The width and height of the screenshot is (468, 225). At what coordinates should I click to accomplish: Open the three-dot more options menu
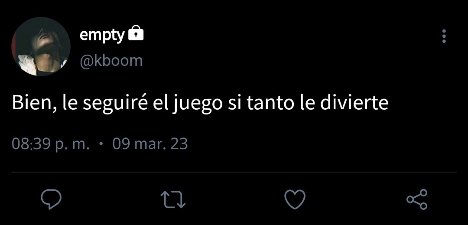pyautogui.click(x=444, y=36)
